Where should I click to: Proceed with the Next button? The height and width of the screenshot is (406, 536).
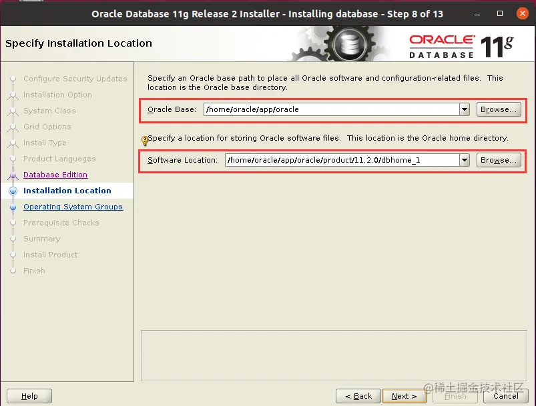tap(404, 396)
